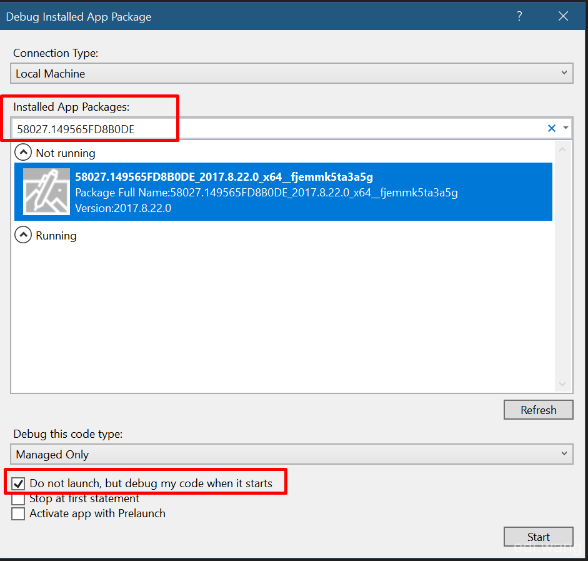Viewport: 588px width, 561px height.
Task: Click the help question mark icon
Action: click(519, 16)
